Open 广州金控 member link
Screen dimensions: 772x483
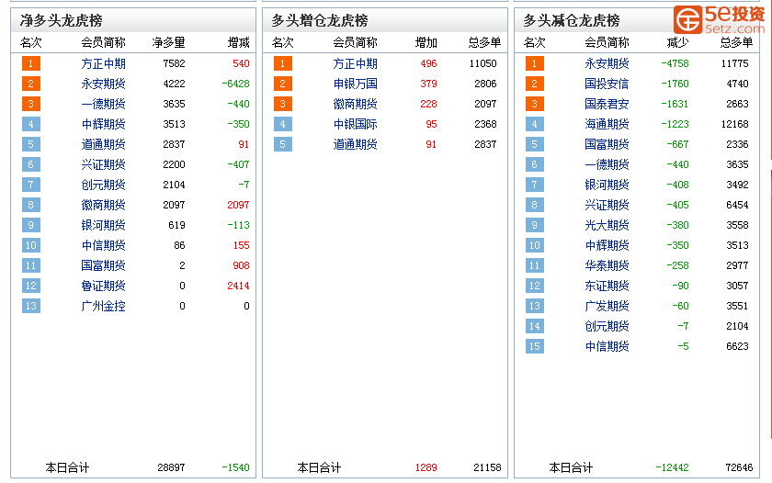tap(103, 306)
